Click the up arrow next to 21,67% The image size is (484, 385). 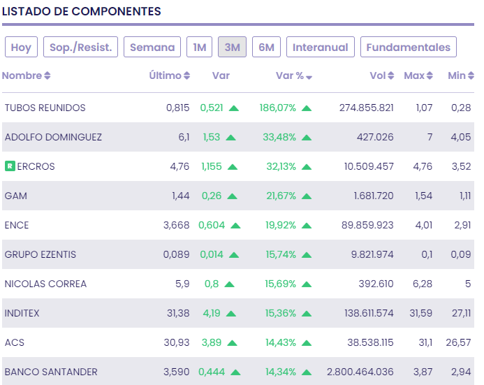tap(307, 196)
